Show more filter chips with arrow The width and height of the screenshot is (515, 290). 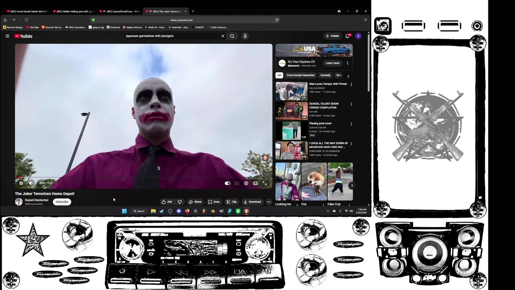click(348, 76)
